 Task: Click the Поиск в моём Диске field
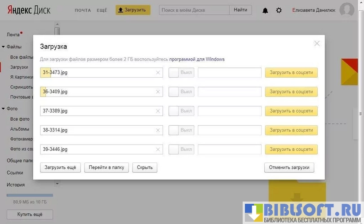point(194,10)
